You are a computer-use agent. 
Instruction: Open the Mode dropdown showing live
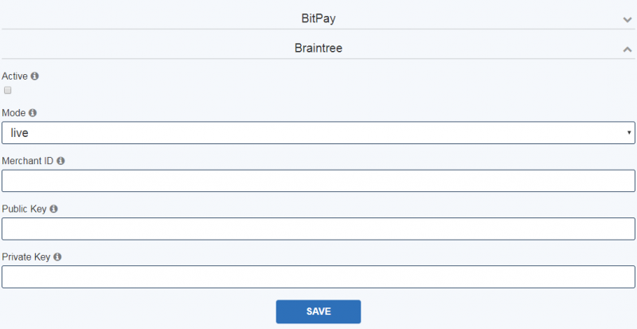pyautogui.click(x=318, y=132)
